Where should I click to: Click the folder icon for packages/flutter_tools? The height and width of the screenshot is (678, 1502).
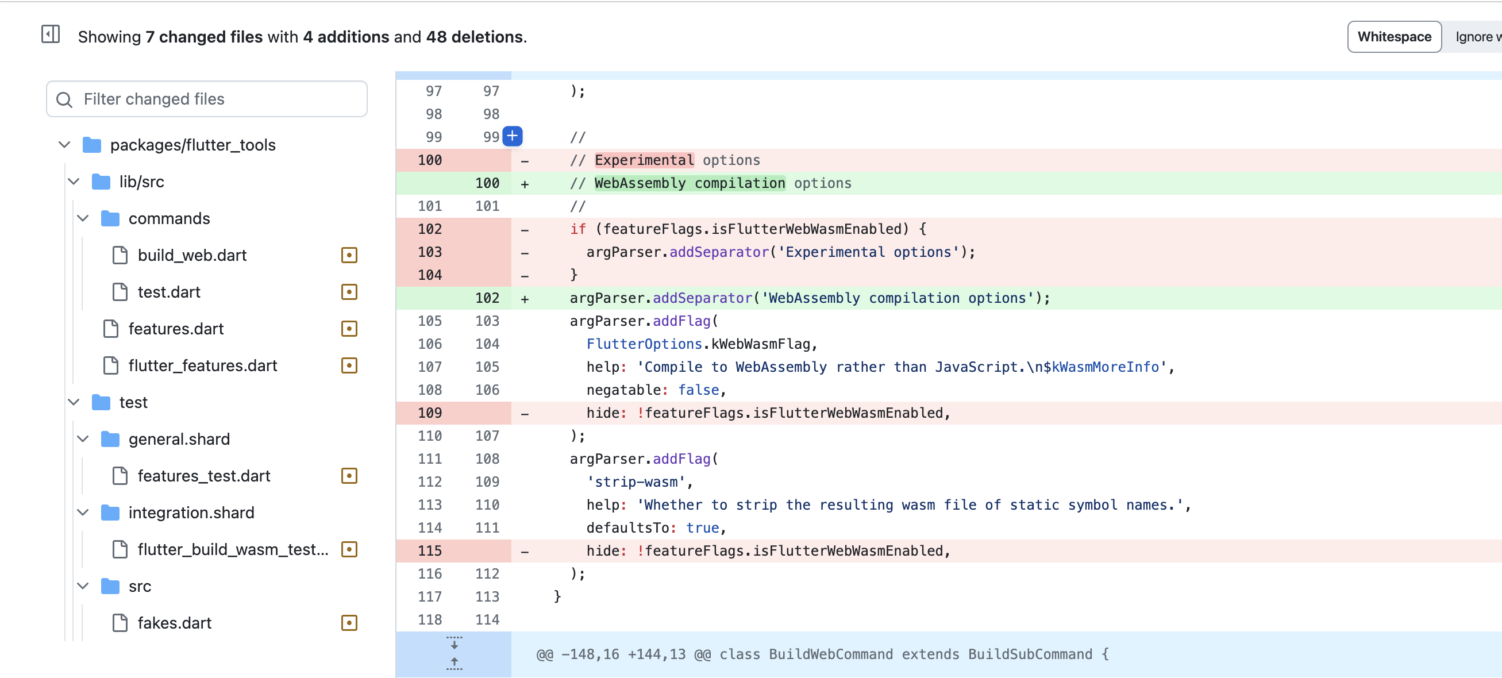[92, 145]
